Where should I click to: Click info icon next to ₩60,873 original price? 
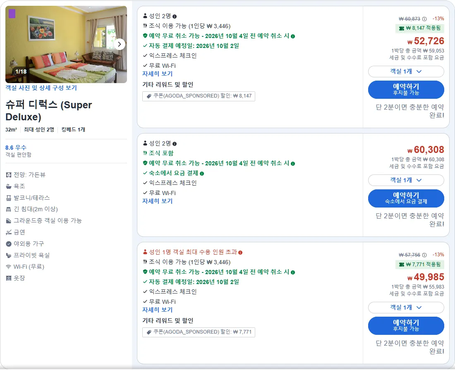coord(424,19)
